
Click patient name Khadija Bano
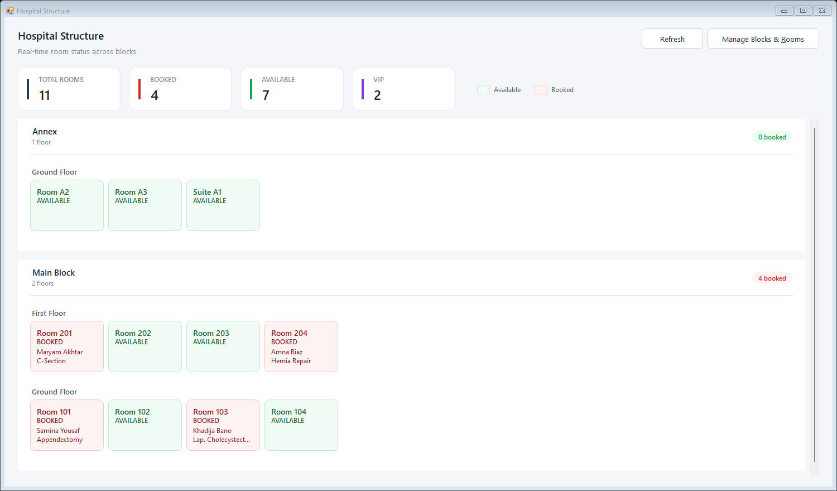point(212,431)
